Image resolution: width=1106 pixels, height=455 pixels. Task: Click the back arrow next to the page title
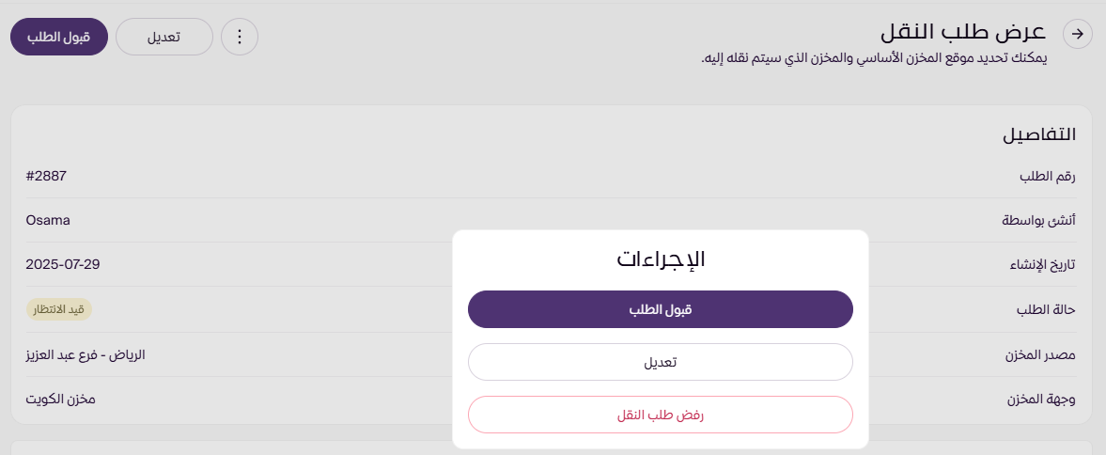point(1077,35)
